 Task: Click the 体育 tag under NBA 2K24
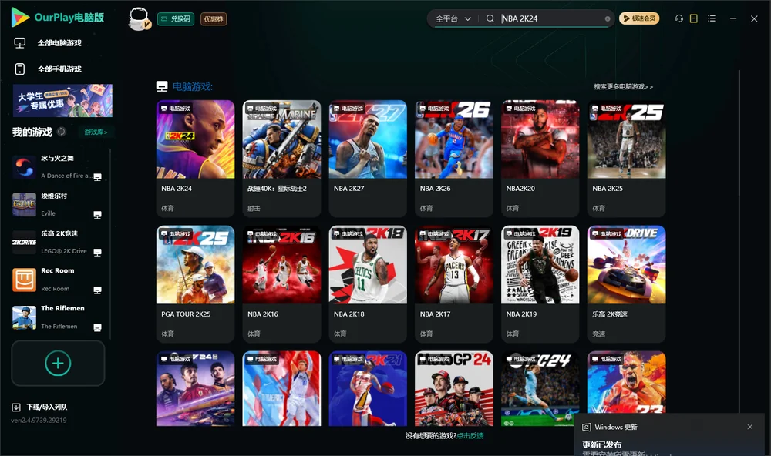point(167,208)
